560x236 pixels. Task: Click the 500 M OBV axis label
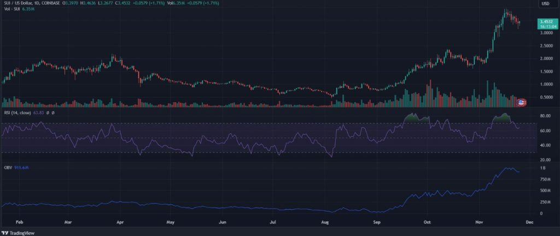[545, 191]
